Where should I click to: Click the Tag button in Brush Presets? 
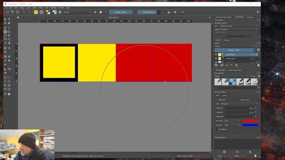(253, 76)
